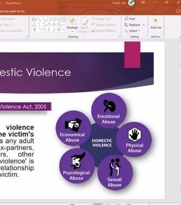This screenshot has height=205, width=181.
Task: Click the Tell me what you want box
Action: [x=12, y=11]
